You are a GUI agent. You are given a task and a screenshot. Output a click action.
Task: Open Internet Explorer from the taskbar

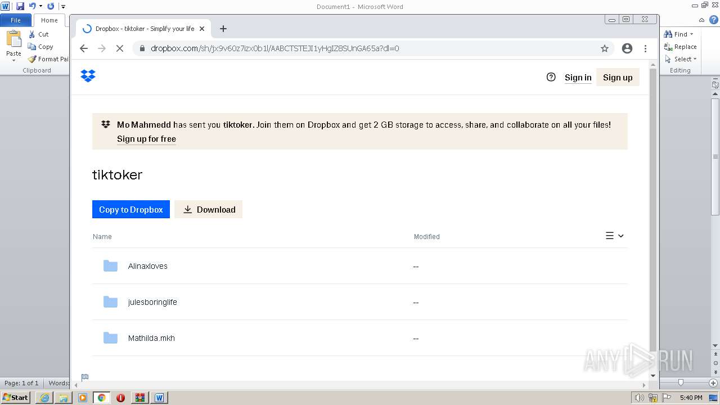pos(44,398)
